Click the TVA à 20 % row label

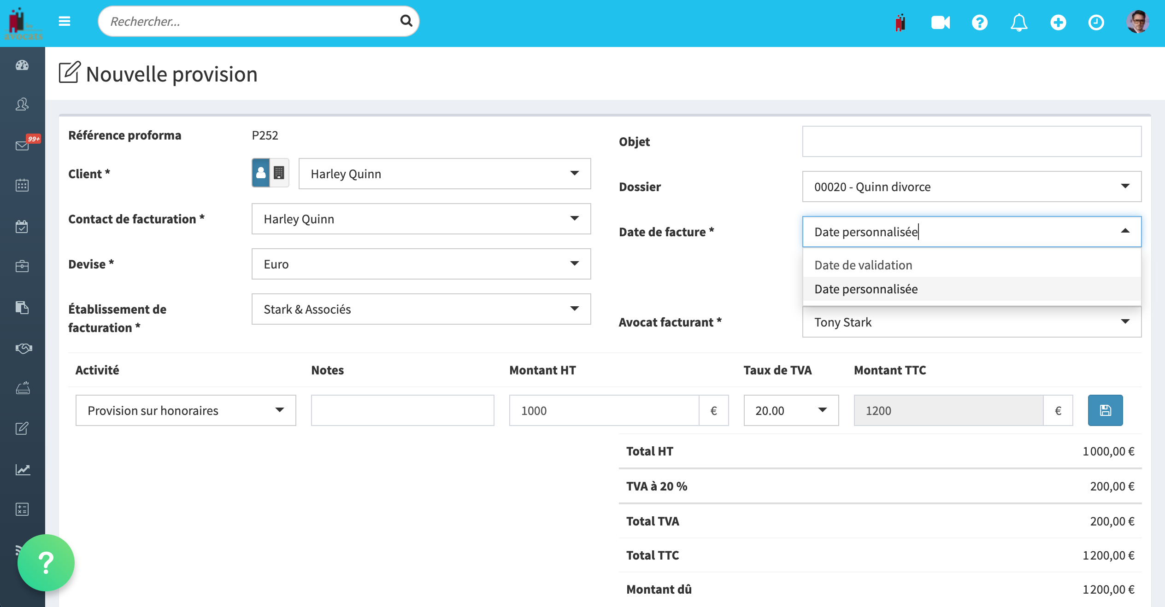pyautogui.click(x=657, y=486)
